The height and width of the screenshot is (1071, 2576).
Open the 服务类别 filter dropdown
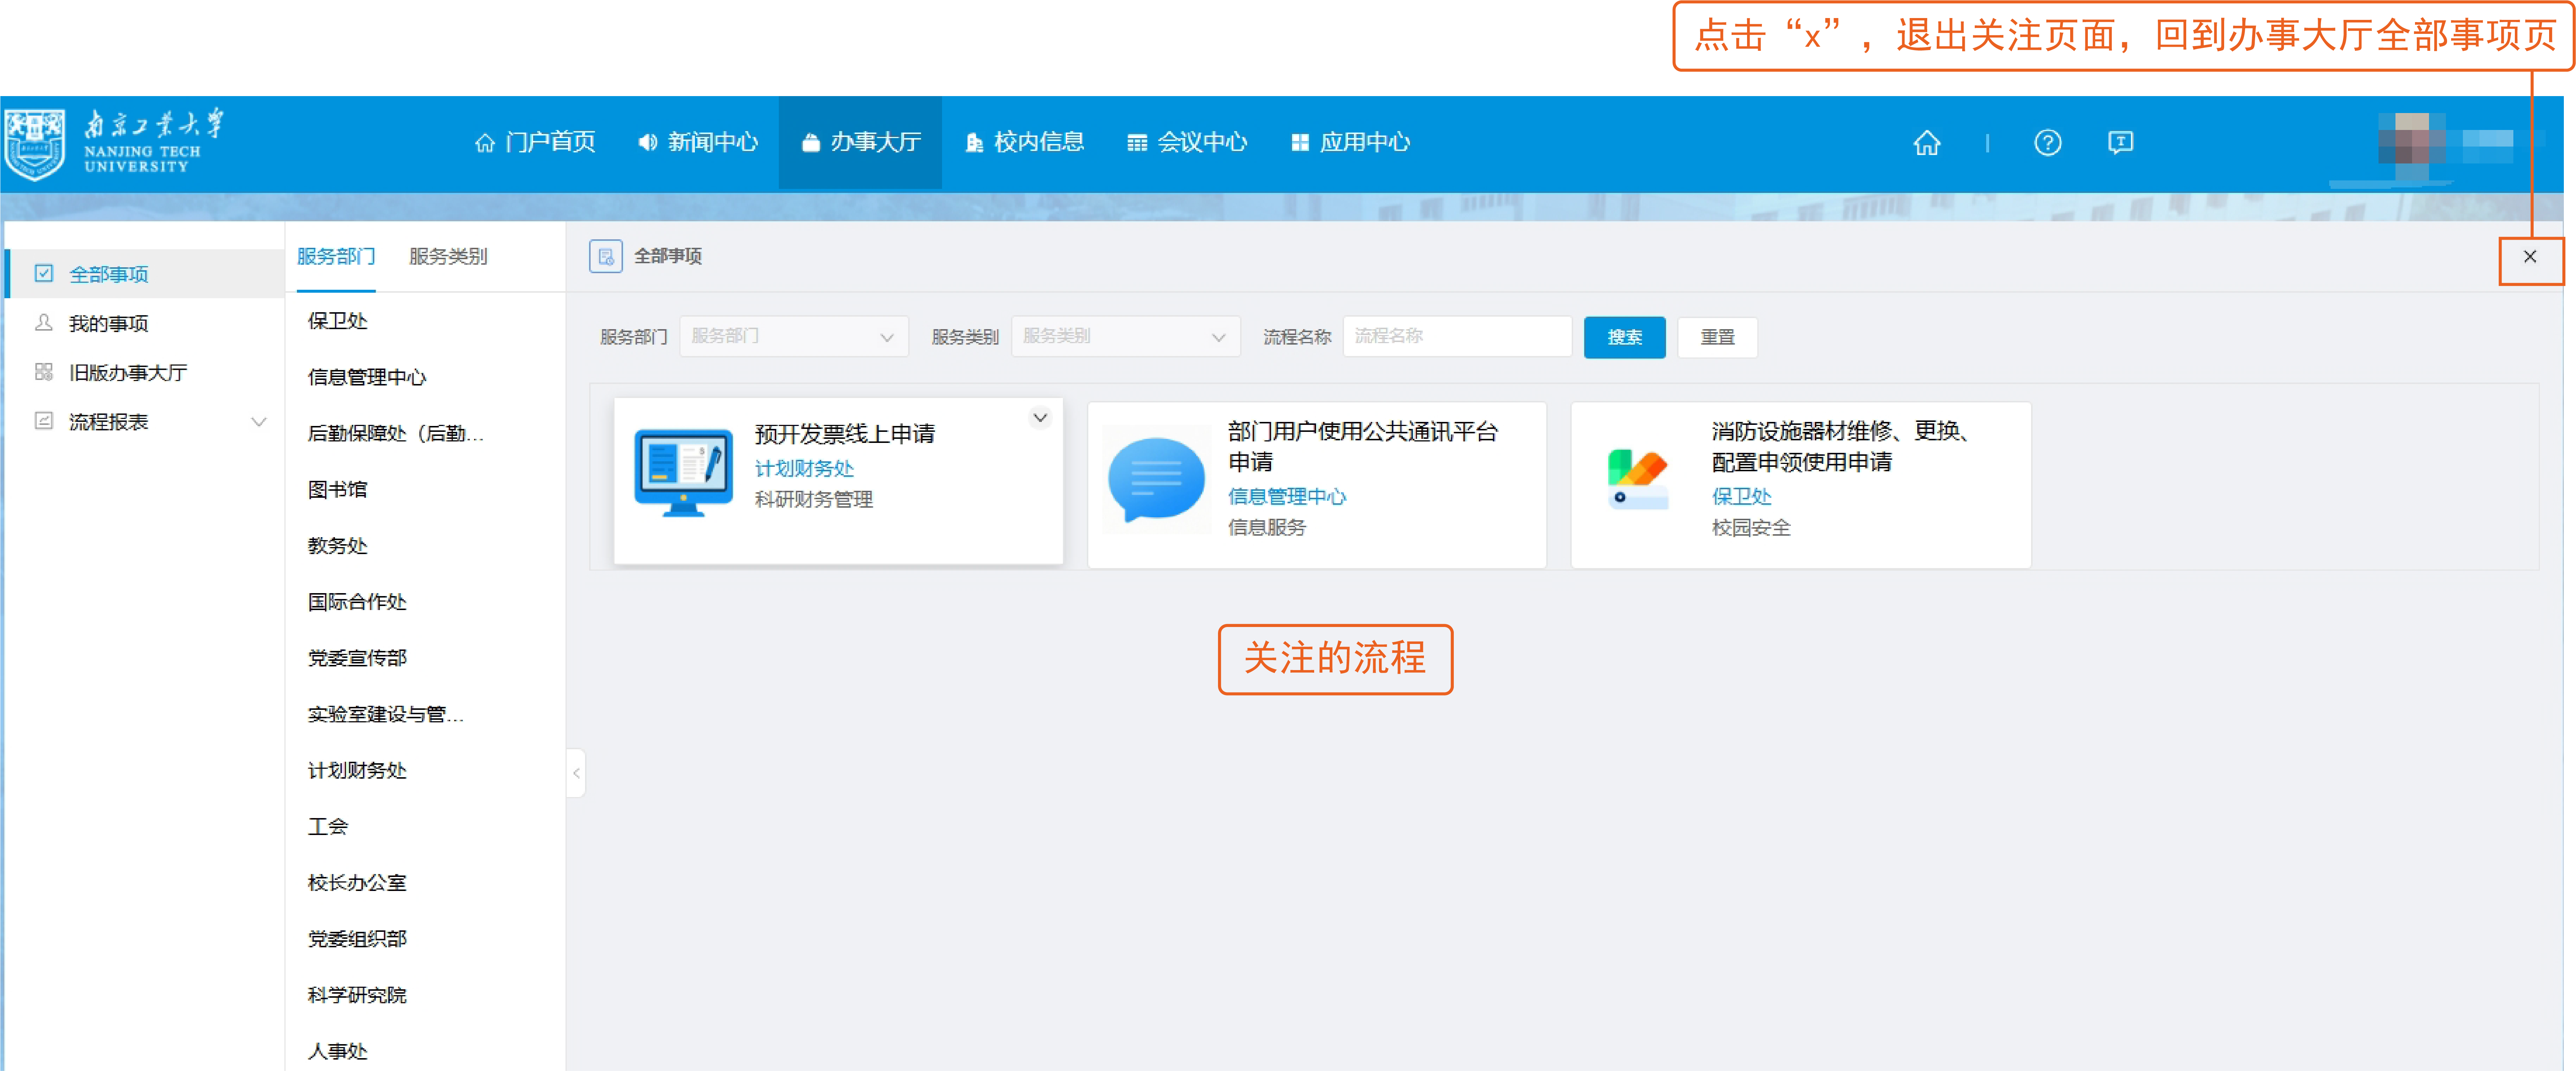(x=1125, y=337)
